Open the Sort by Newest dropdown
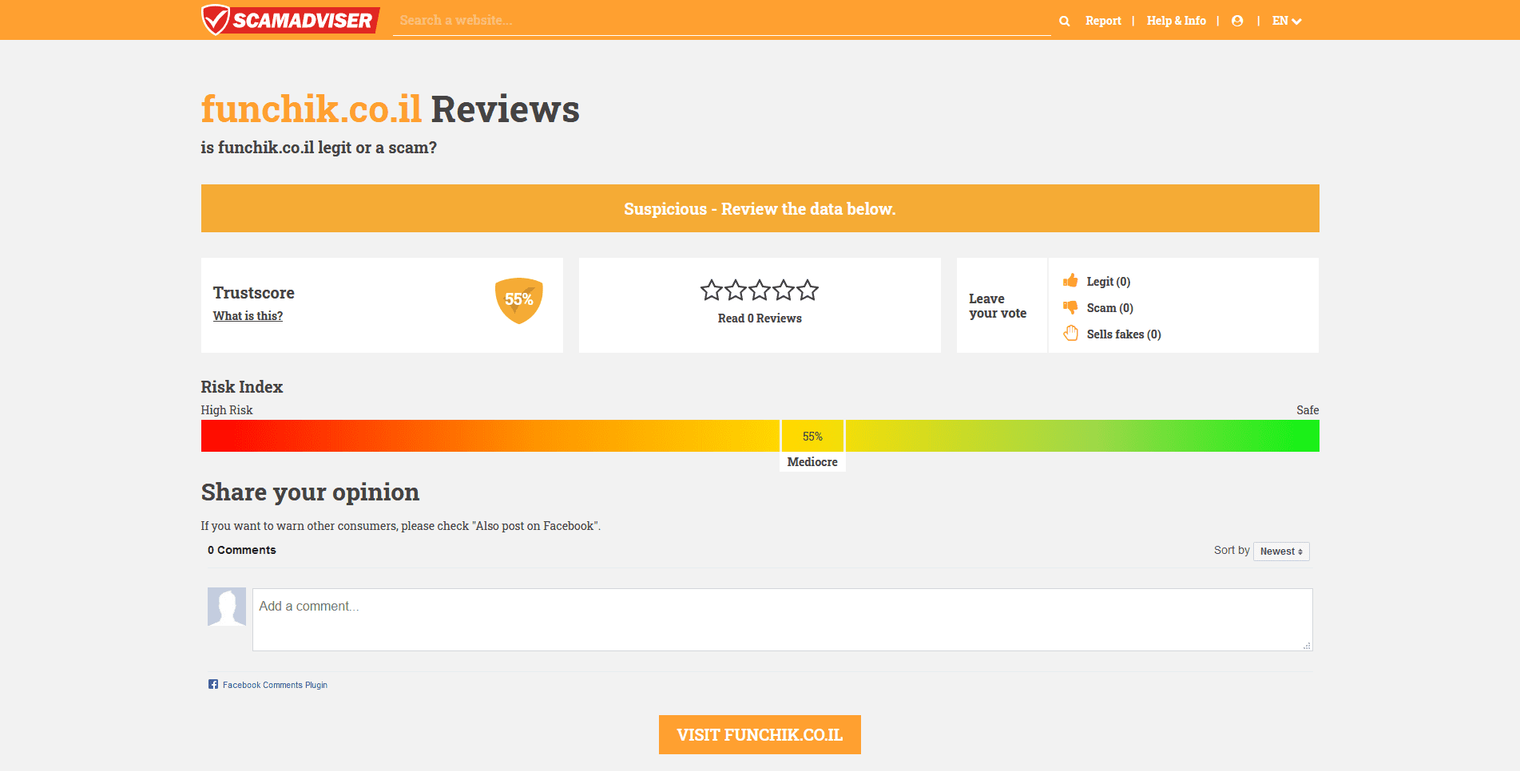The image size is (1520, 771). [1281, 552]
